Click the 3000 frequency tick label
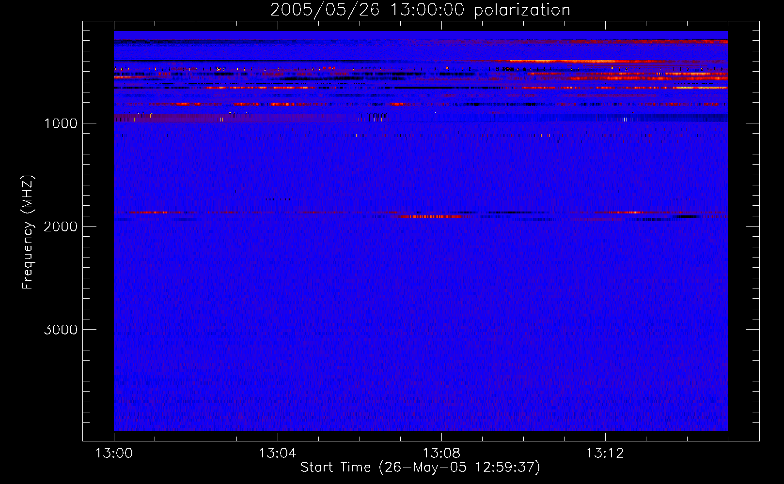 [x=61, y=330]
